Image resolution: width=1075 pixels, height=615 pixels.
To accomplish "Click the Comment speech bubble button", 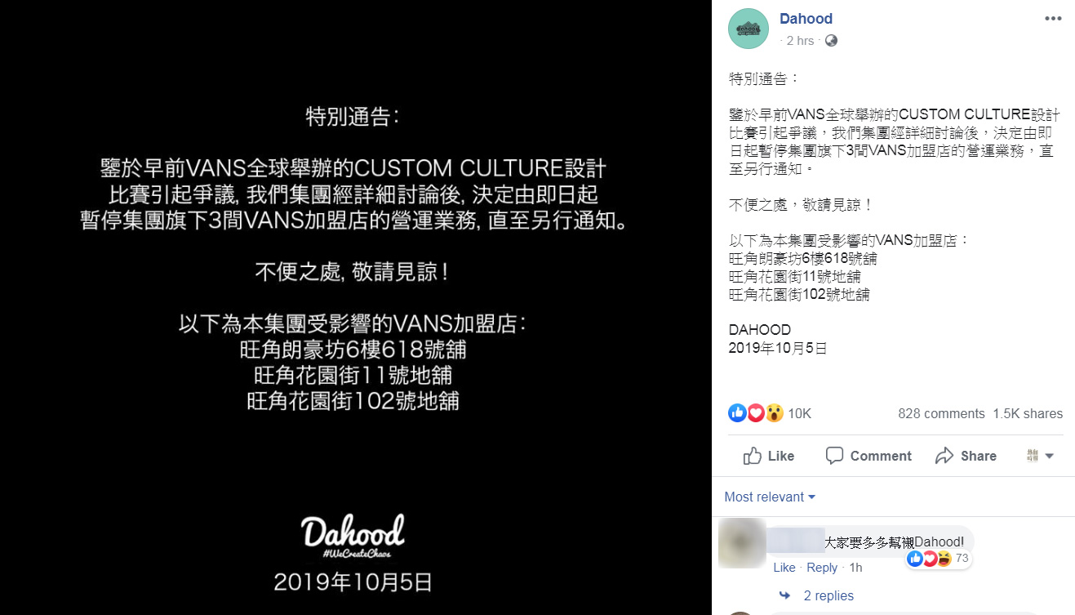I will (868, 456).
